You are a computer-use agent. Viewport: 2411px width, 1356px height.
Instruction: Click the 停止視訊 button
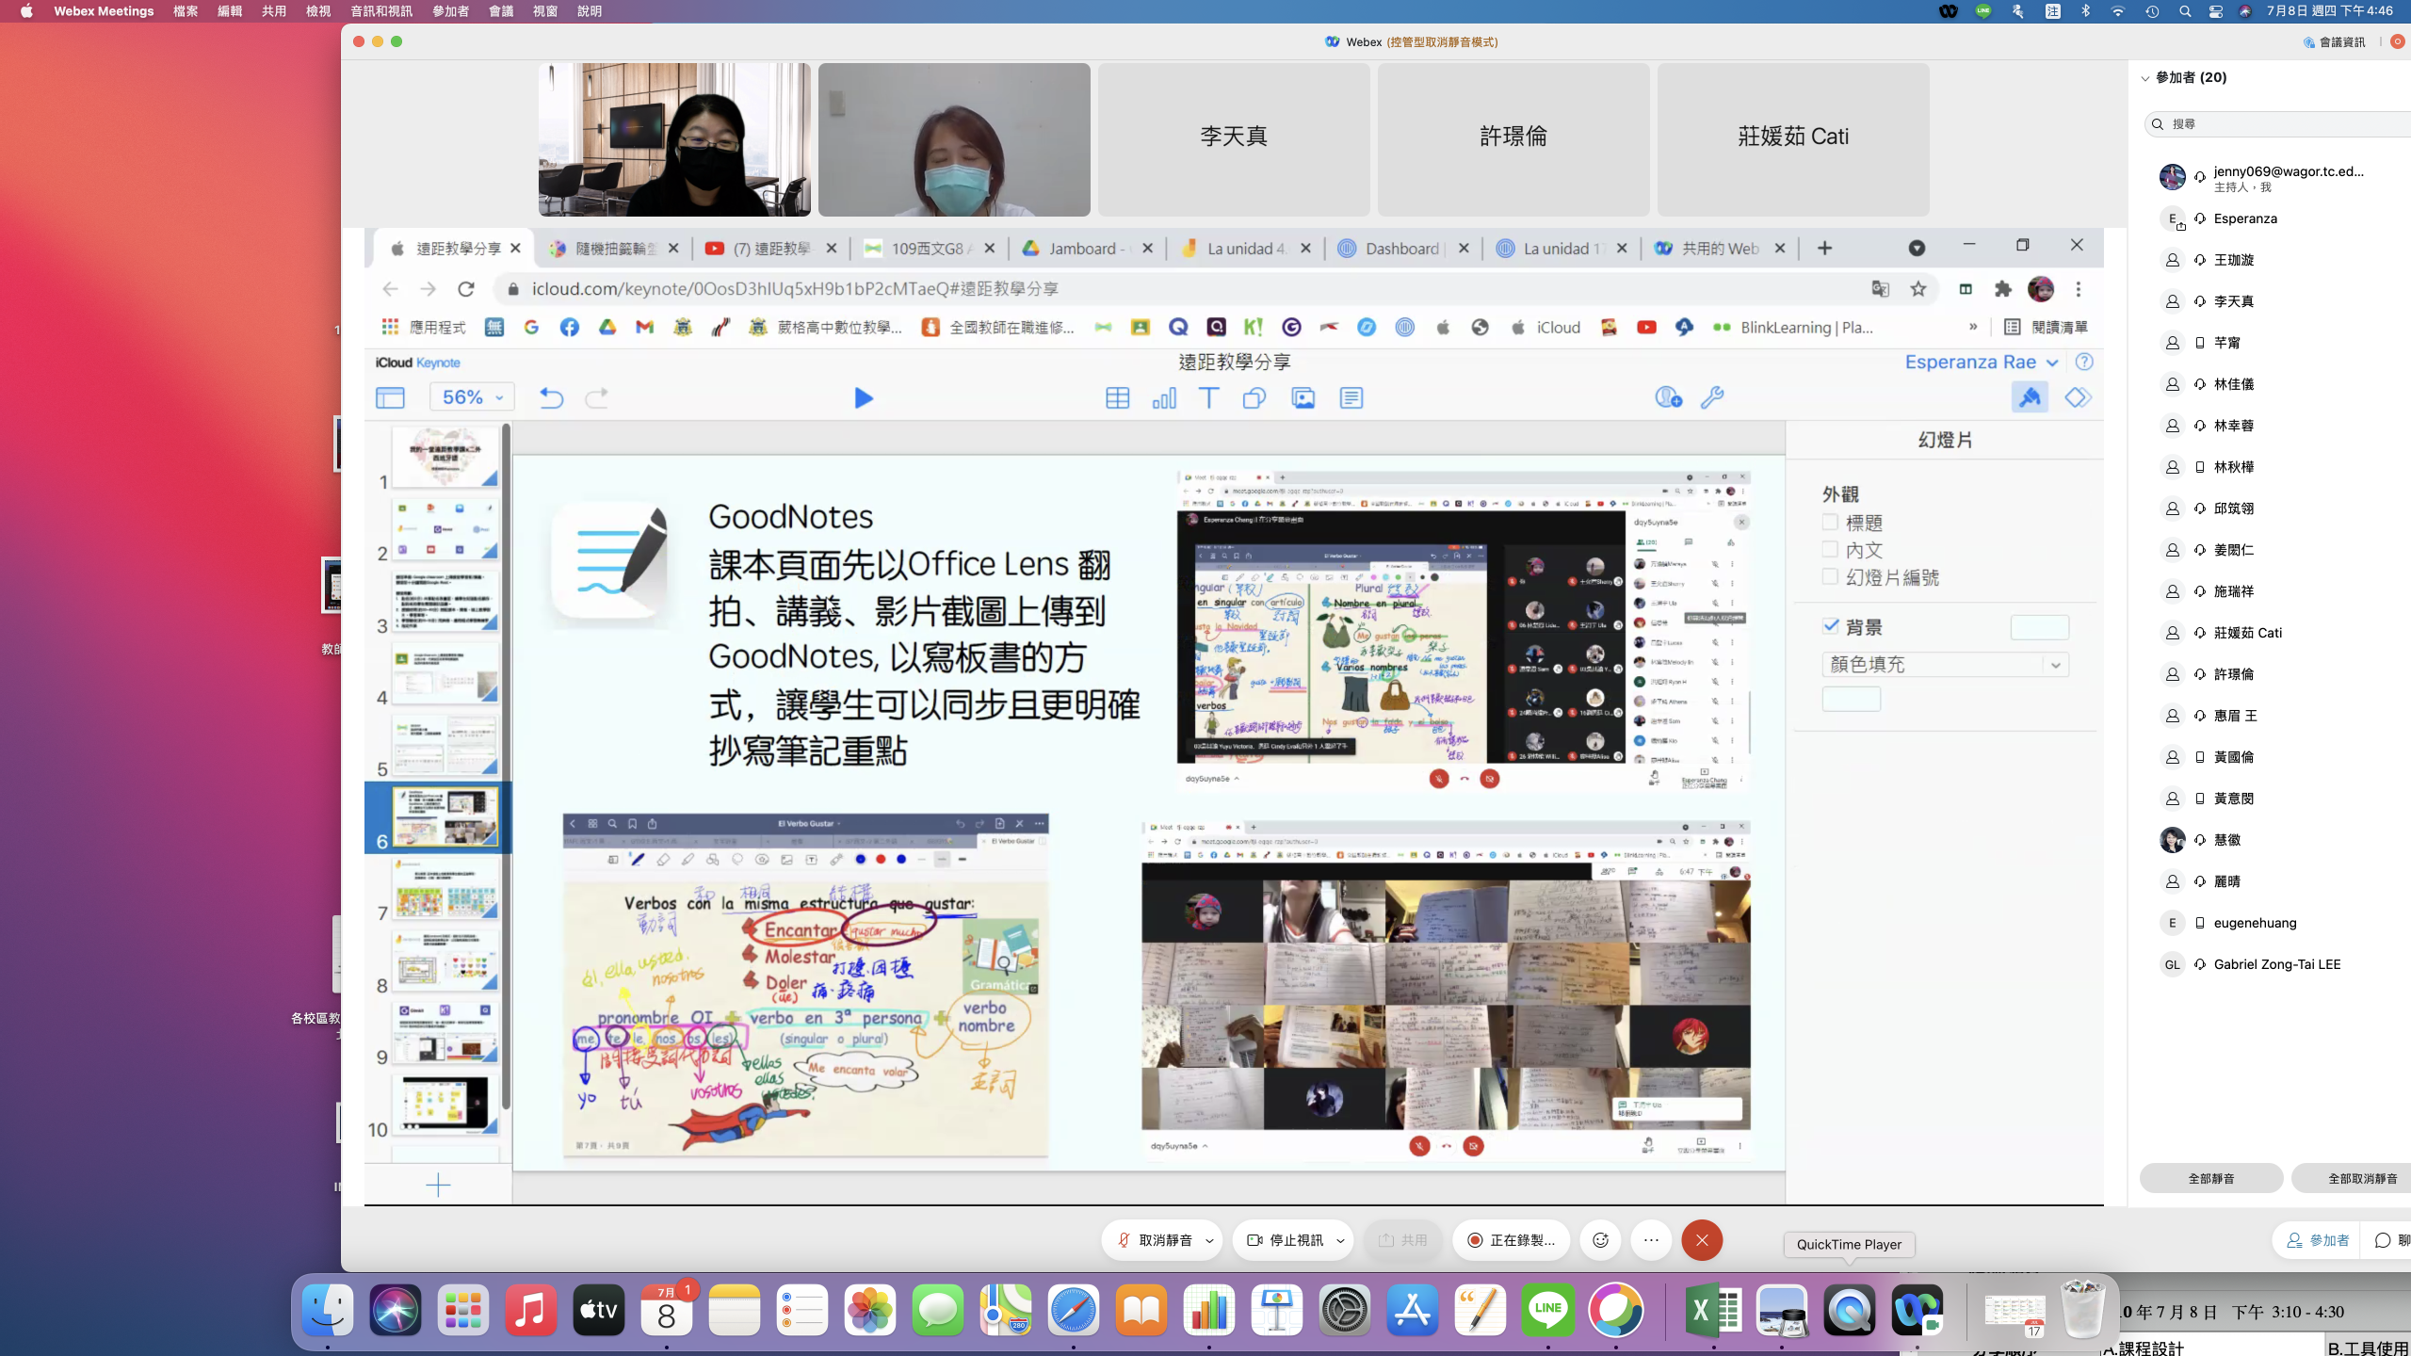(x=1286, y=1240)
